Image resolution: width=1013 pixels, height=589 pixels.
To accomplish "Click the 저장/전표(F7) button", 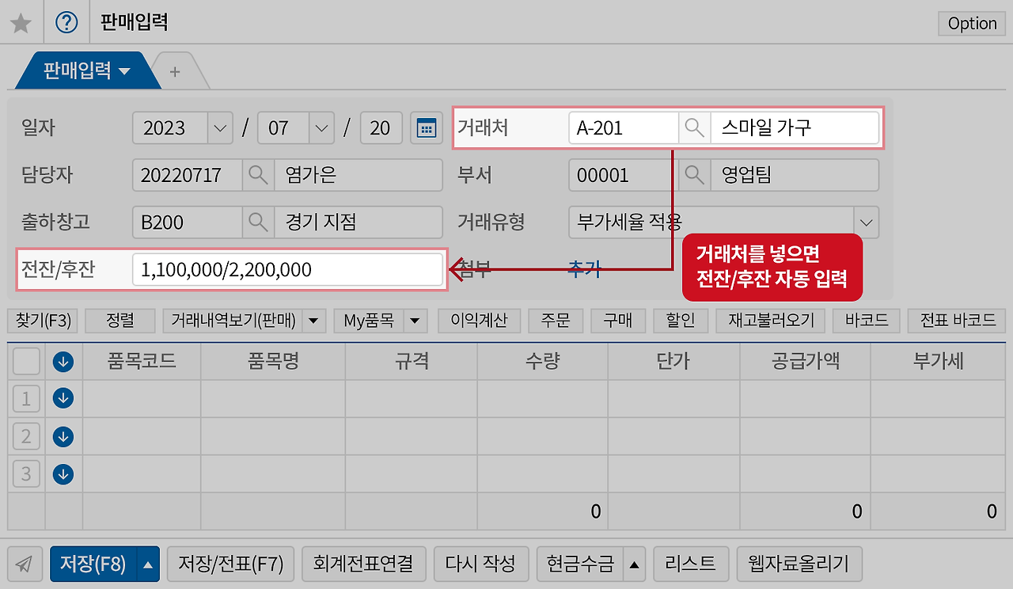I will pyautogui.click(x=231, y=564).
